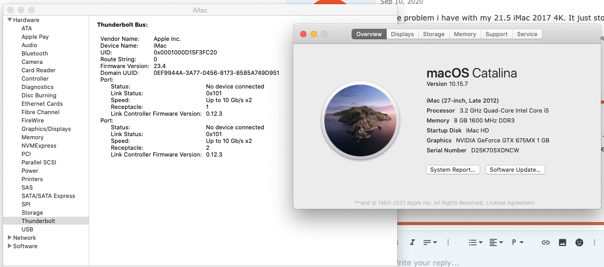The height and width of the screenshot is (267, 604).
Task: Select Card Reader in the sidebar
Action: click(38, 70)
